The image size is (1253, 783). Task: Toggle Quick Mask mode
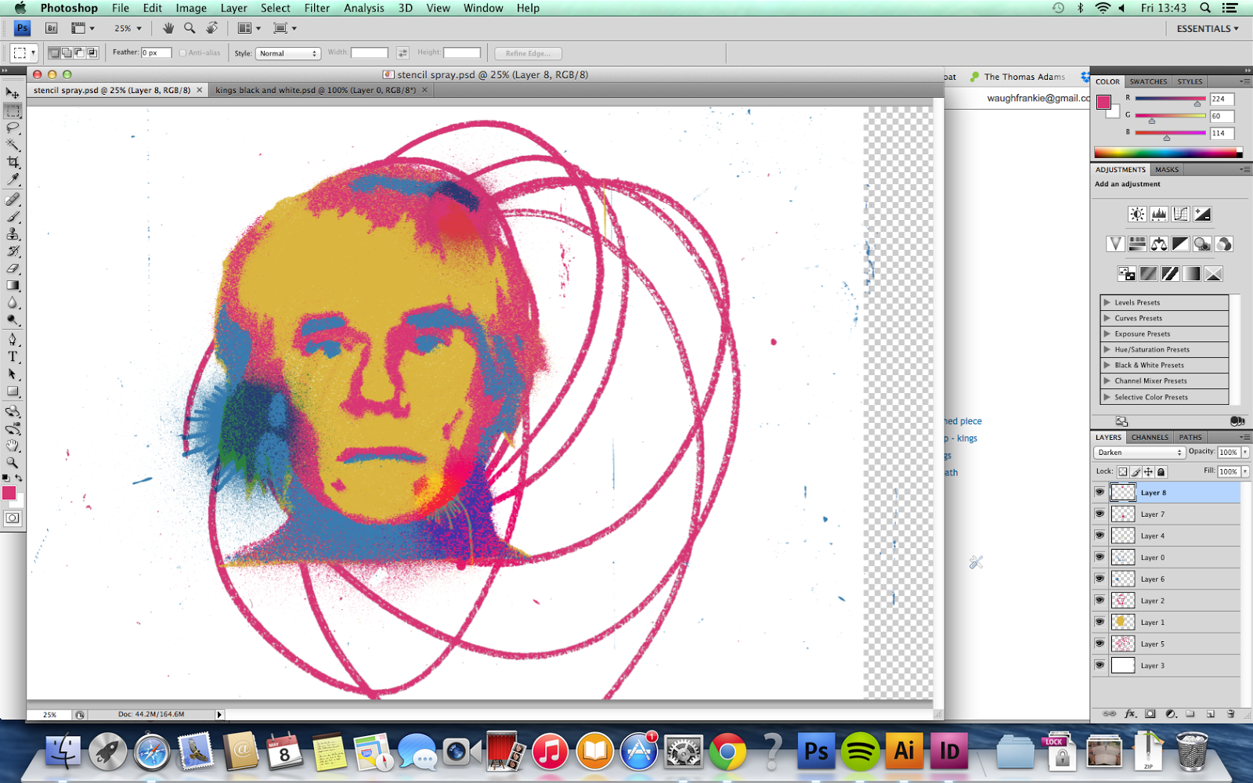[13, 518]
